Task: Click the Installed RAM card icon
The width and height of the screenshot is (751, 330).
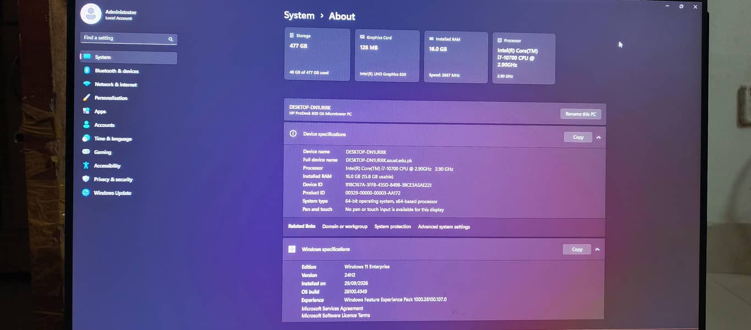Action: coord(432,39)
